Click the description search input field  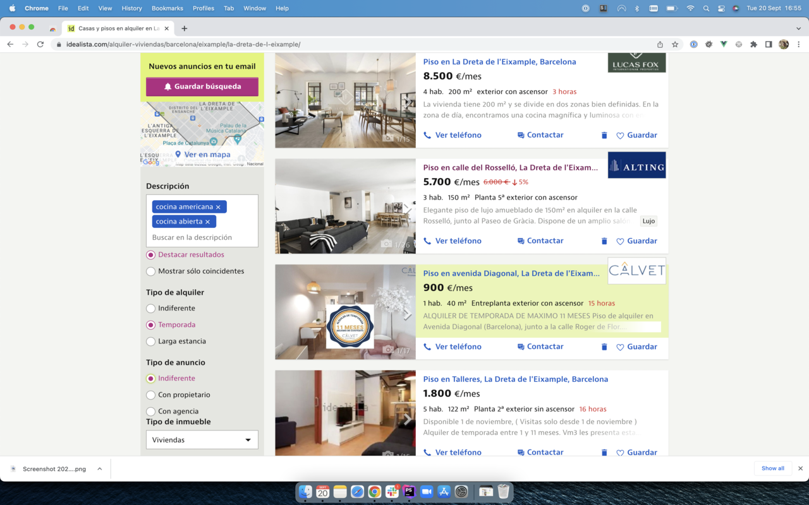202,237
